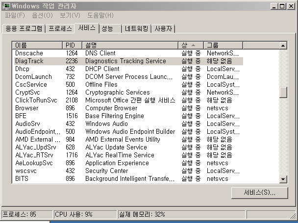Click the Windows Audio description
This screenshot has width=298, height=223.
tap(106, 124)
